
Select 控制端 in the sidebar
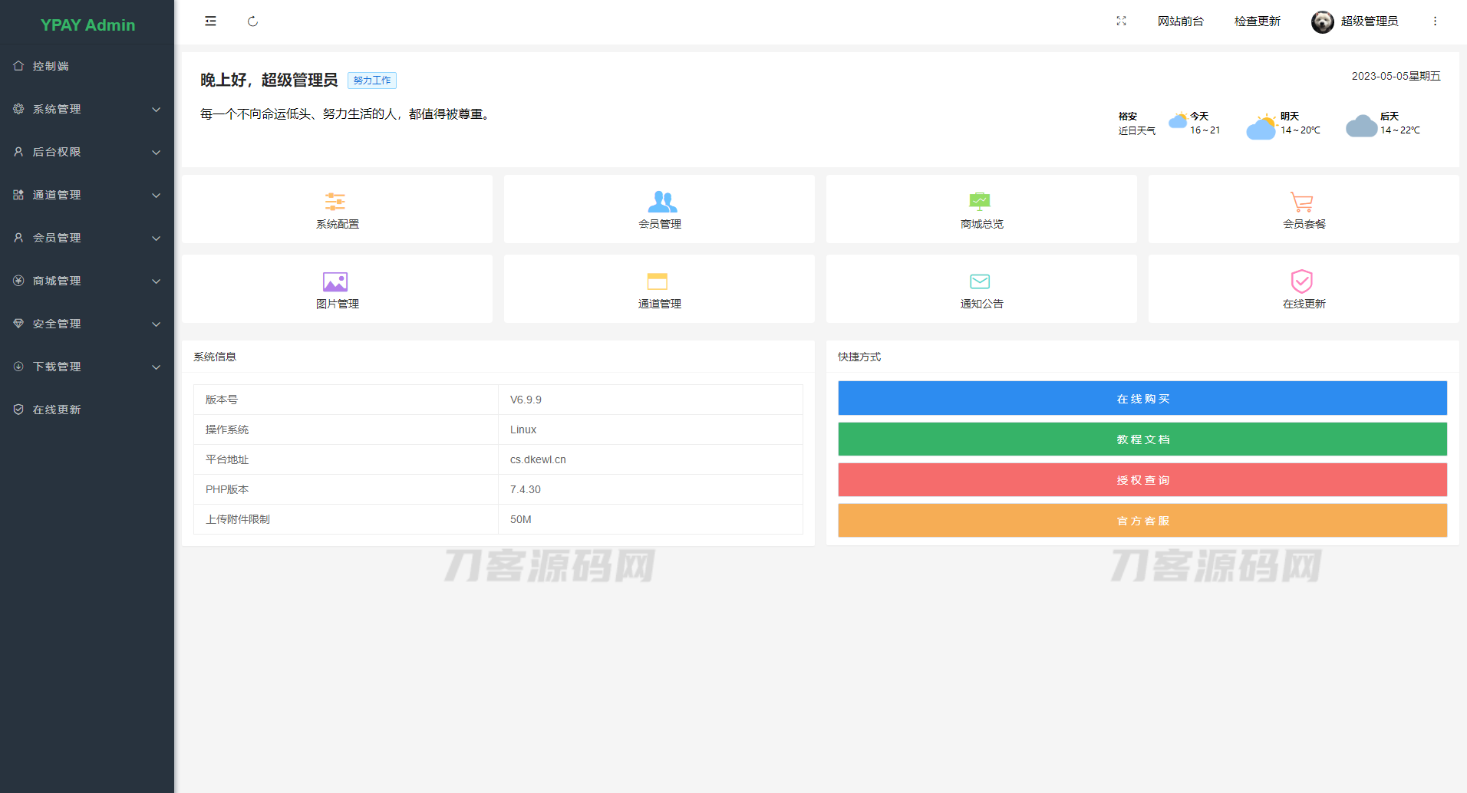pyautogui.click(x=51, y=66)
